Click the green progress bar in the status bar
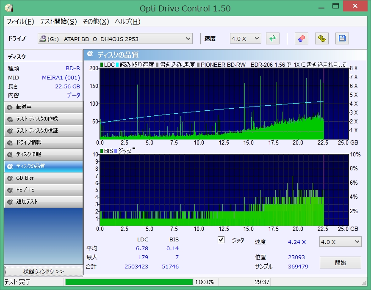371x290 pixels. pos(129,282)
